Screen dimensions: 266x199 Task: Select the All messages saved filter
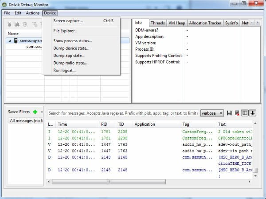pyautogui.click(x=25, y=121)
